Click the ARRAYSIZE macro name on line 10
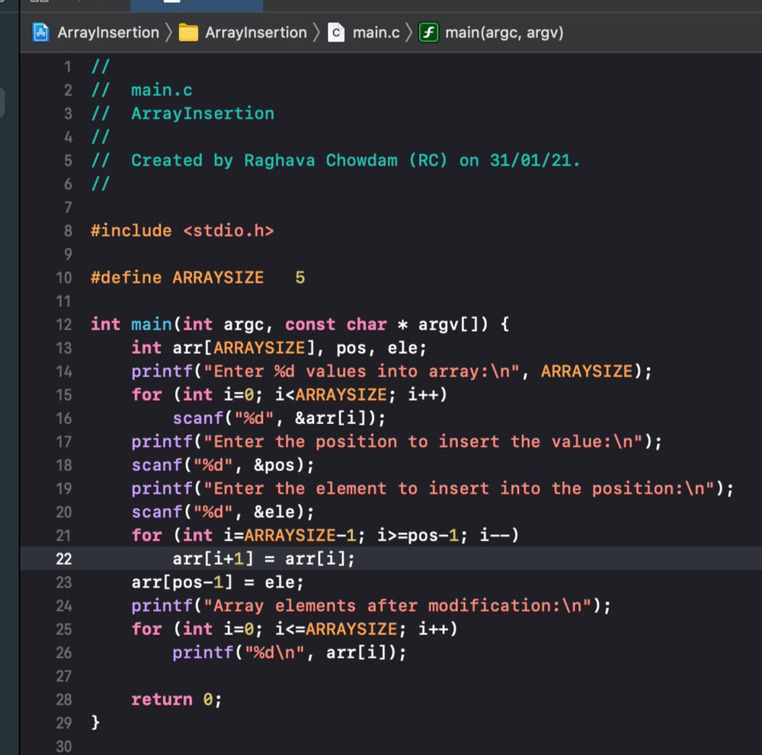Viewport: 762px width, 755px height. click(x=218, y=277)
